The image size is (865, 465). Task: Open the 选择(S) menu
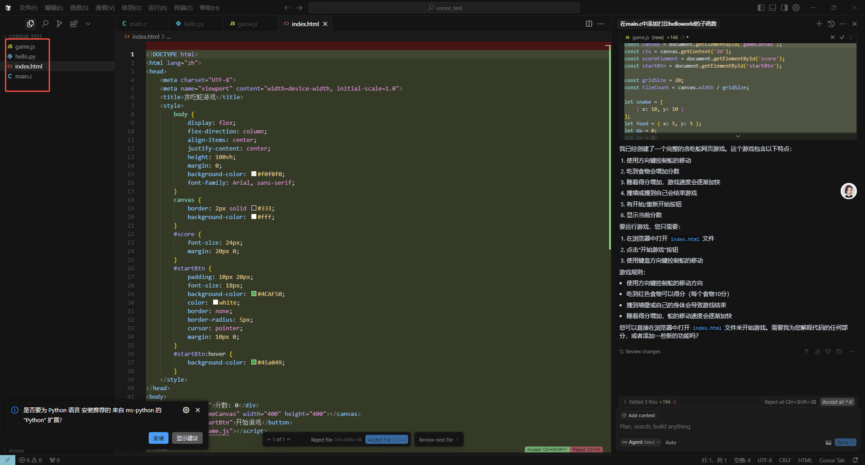79,8
